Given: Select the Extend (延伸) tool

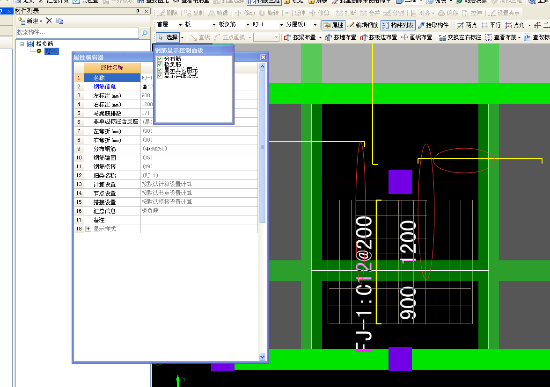Looking at the screenshot, I should (295, 13).
